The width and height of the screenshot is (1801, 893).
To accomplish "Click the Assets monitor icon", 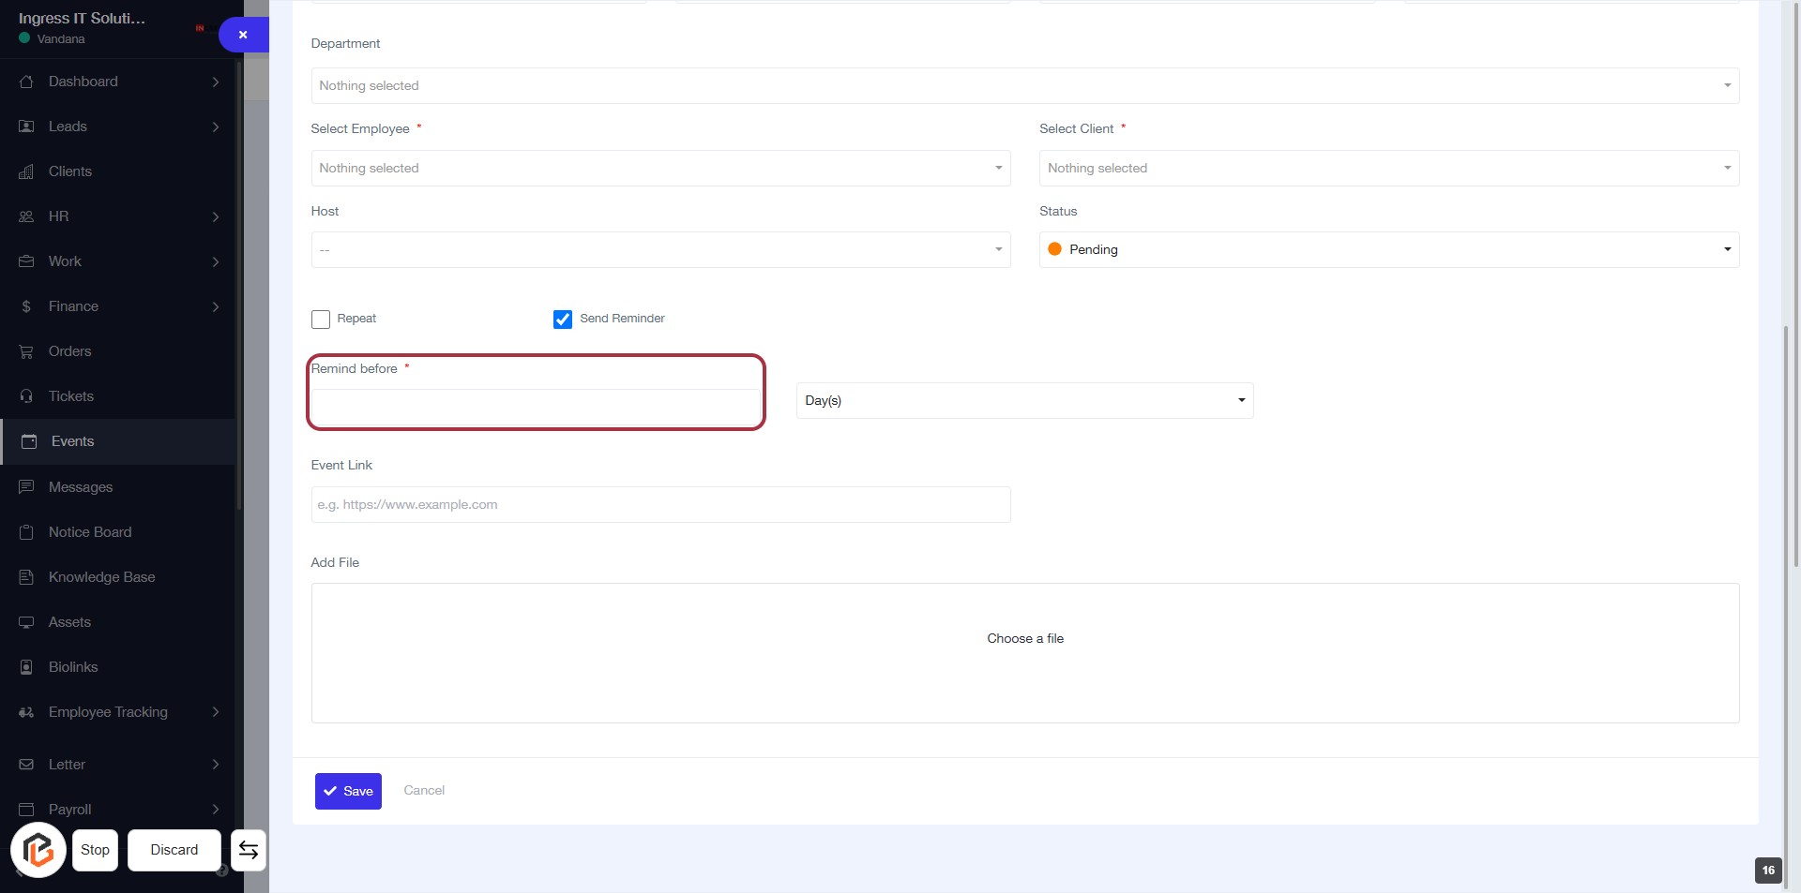I will tap(26, 622).
